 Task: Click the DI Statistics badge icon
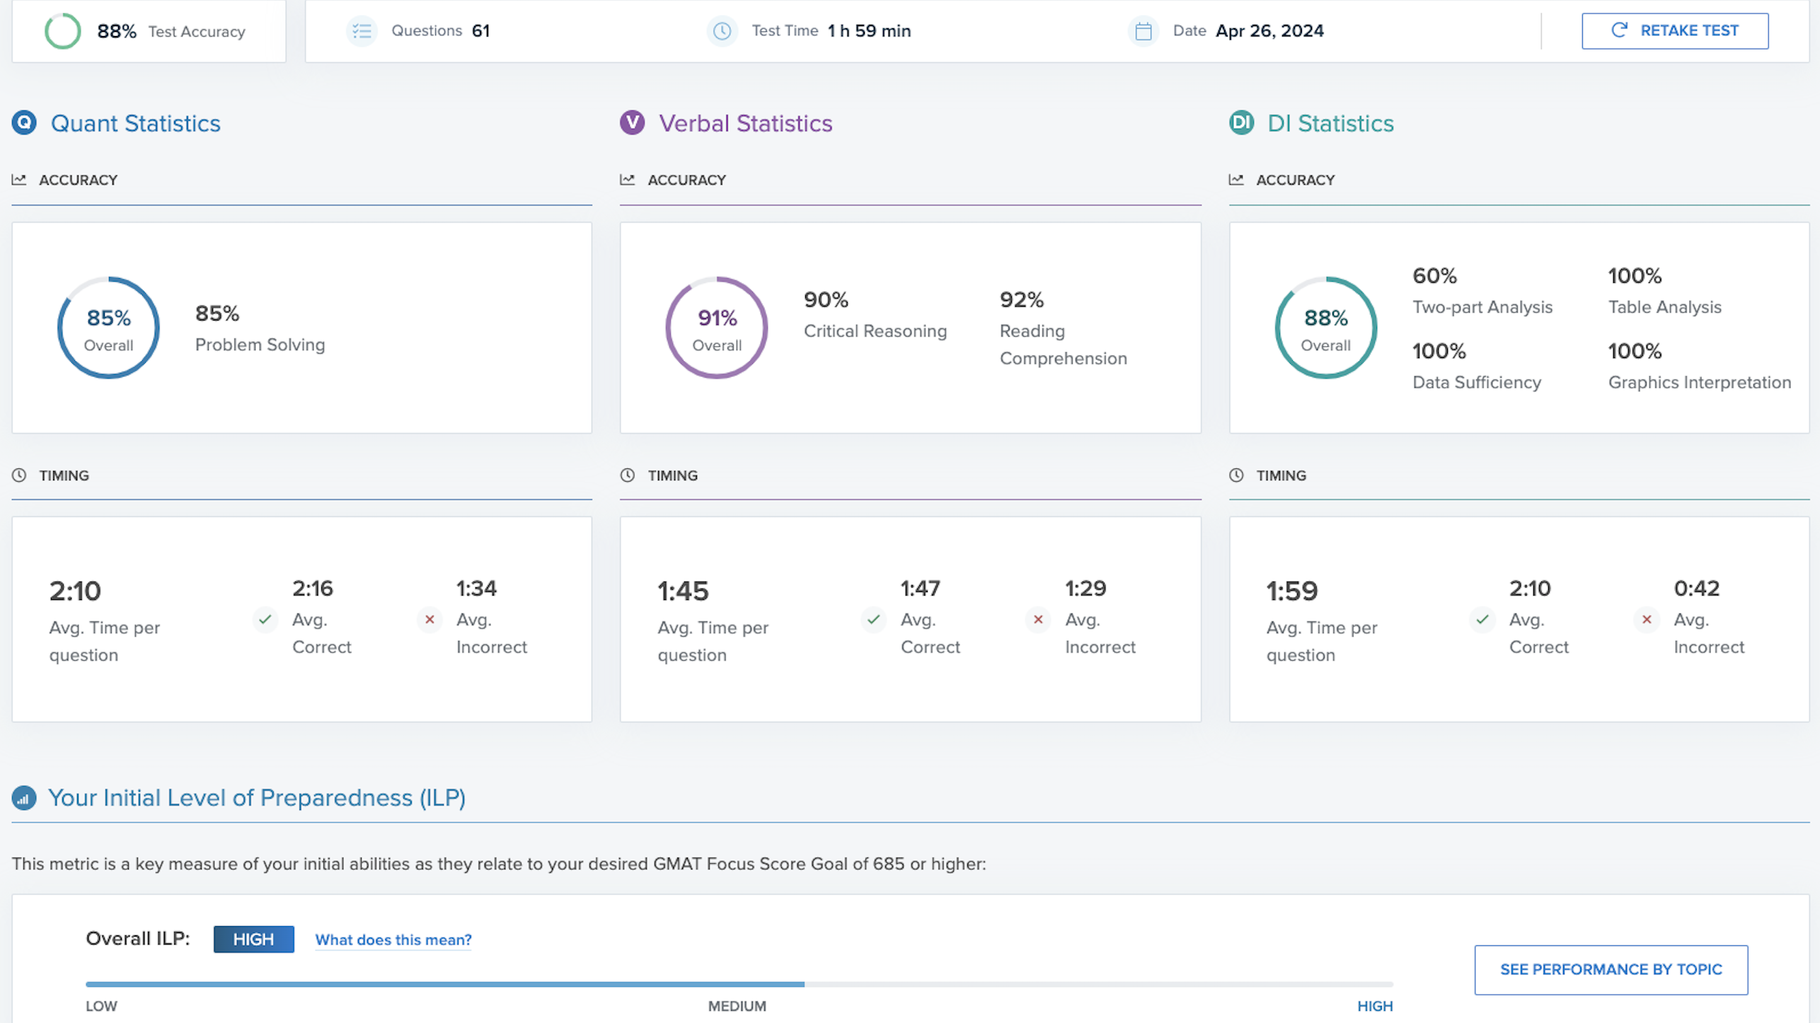[x=1241, y=123]
